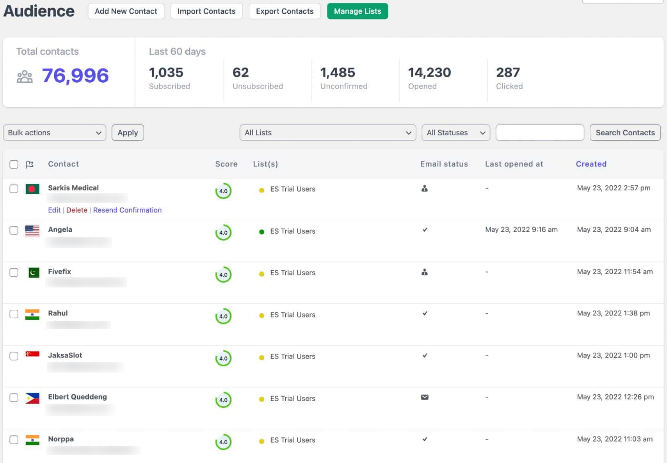Screen dimensions: 667x463
Task: Click the Philippines flag beside Elbert Queddeng
Action: pyautogui.click(x=32, y=398)
